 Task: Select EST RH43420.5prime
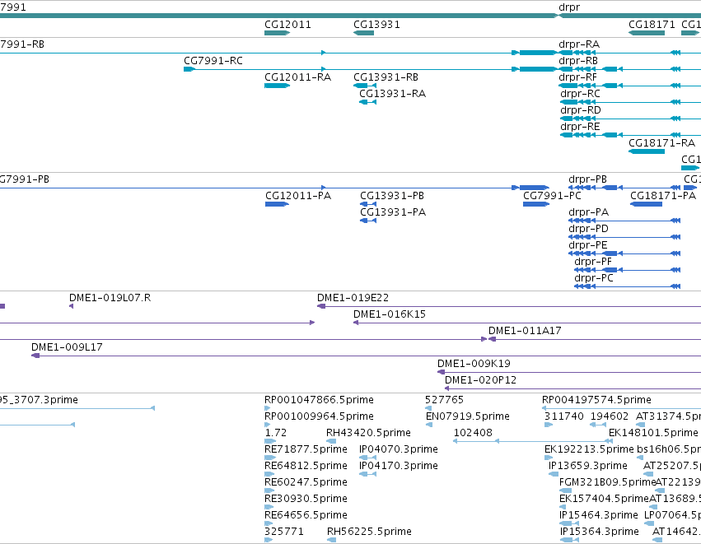point(368,433)
